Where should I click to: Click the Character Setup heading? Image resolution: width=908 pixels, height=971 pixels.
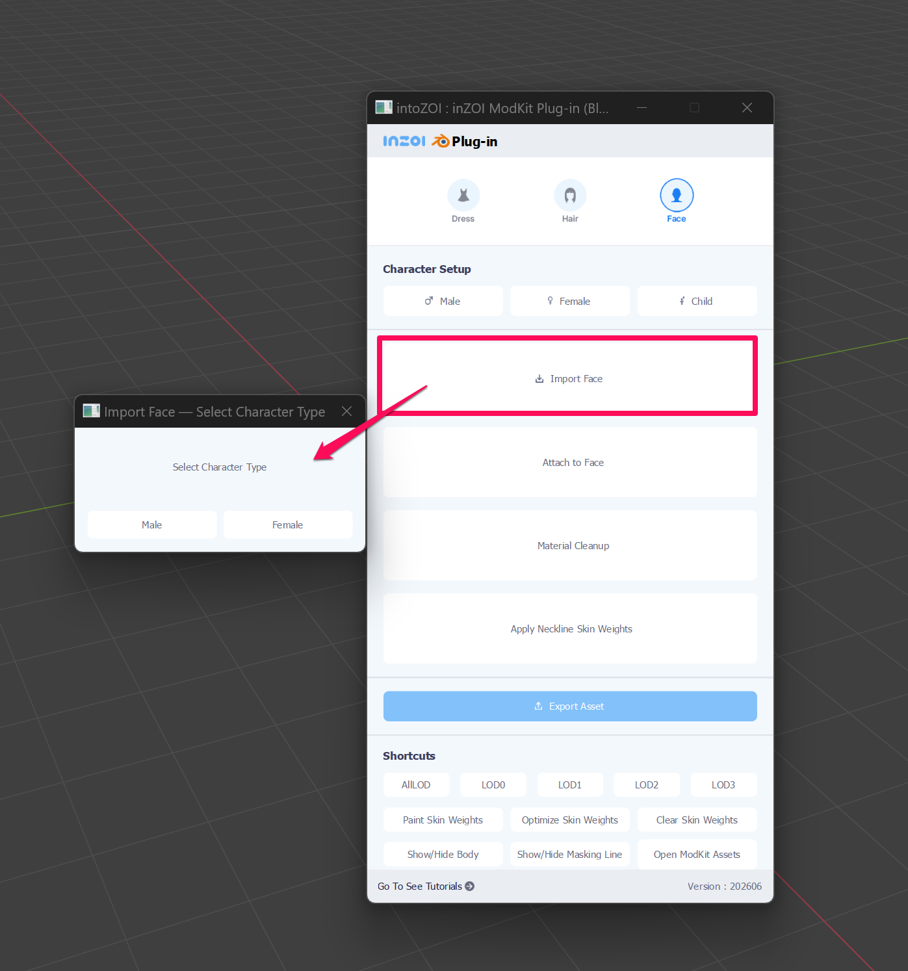427,269
